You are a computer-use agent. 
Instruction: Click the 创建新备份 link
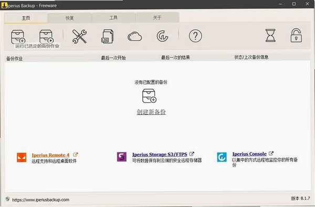pos(151,112)
